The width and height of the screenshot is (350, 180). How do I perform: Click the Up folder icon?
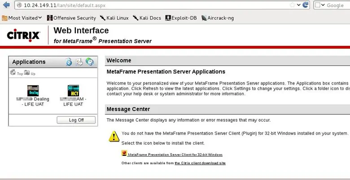point(27,73)
